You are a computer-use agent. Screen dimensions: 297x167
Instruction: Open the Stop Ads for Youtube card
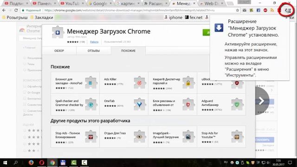pos(221,137)
